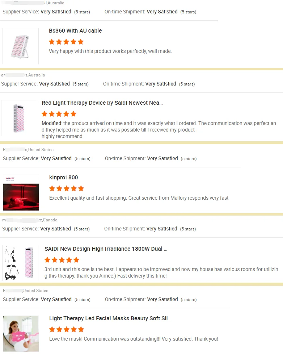
Task: View the kinpro1800 product photo
Action: 21,192
